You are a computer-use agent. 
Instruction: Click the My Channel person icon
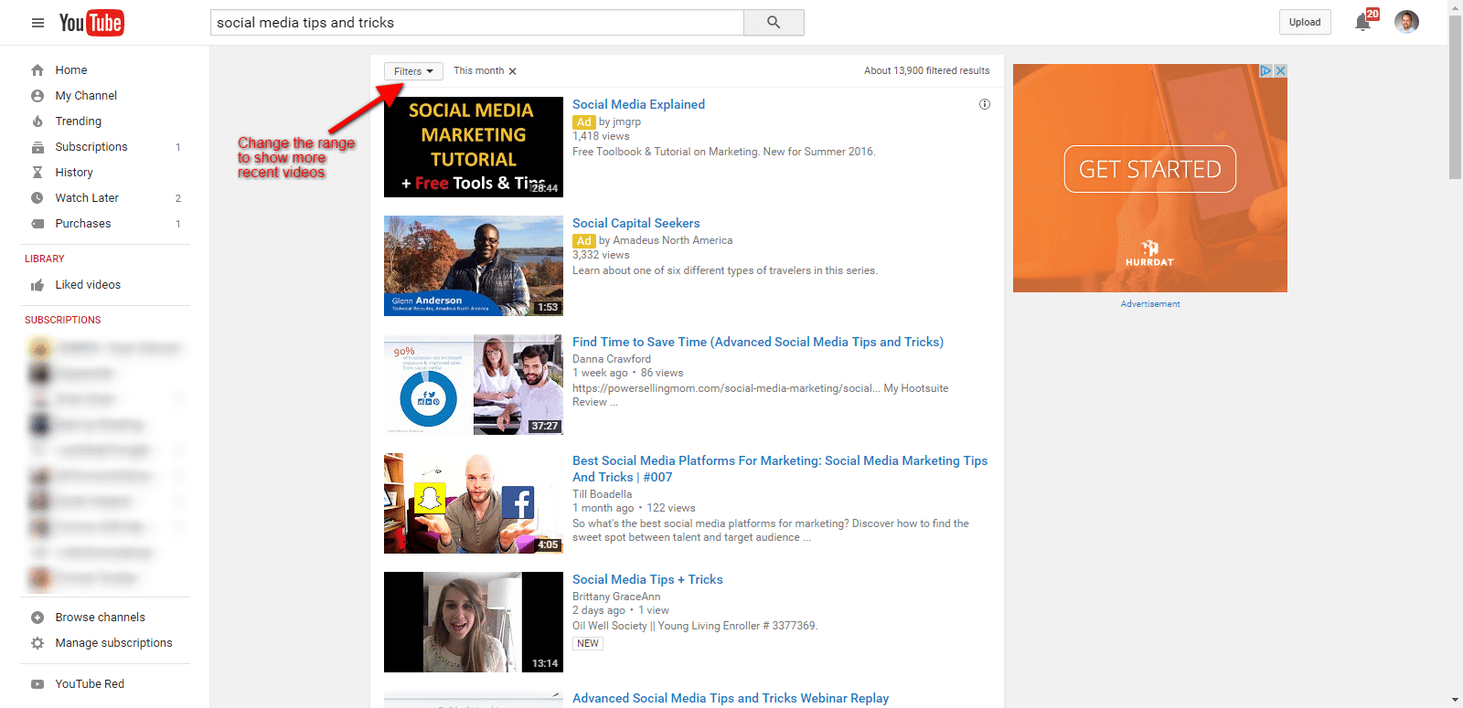click(37, 96)
